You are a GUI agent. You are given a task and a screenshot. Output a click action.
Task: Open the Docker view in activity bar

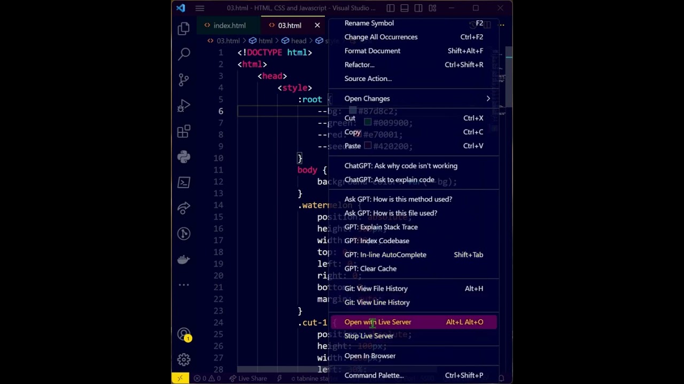point(183,260)
